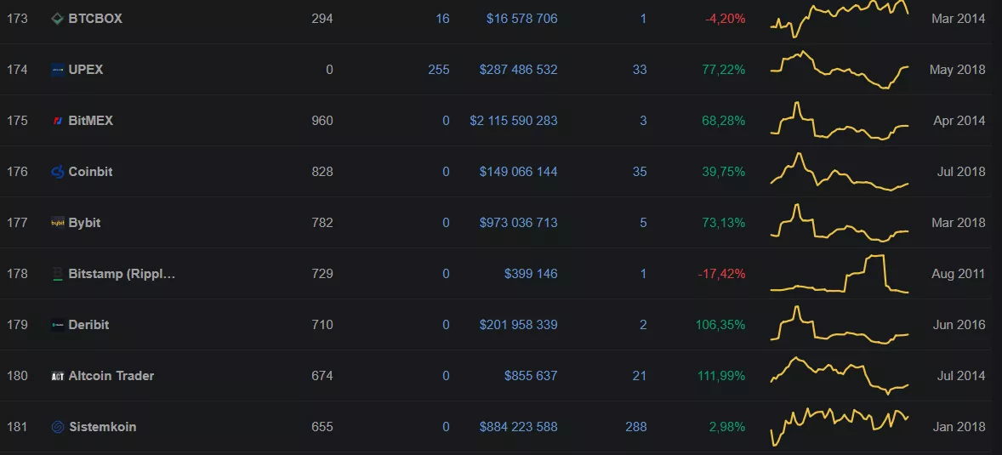
Task: Click the Apr 2014 launch date
Action: click(959, 121)
